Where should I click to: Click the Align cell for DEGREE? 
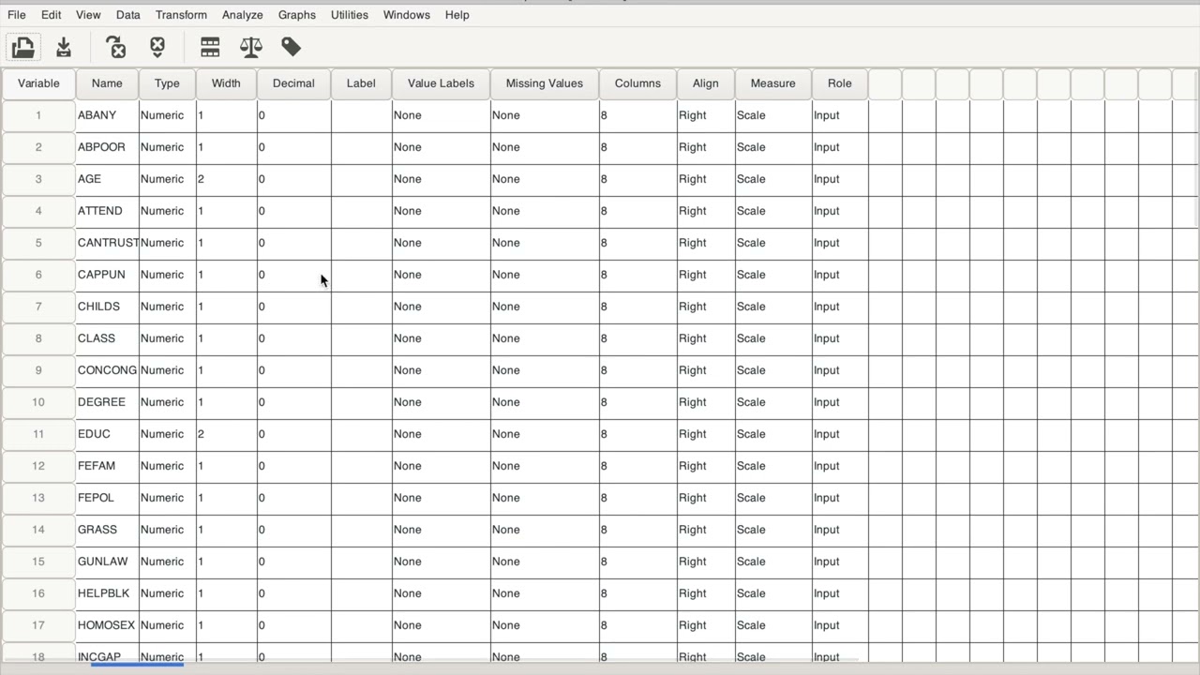tap(706, 402)
